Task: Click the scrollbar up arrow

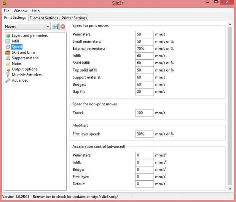Action: (x=230, y=24)
